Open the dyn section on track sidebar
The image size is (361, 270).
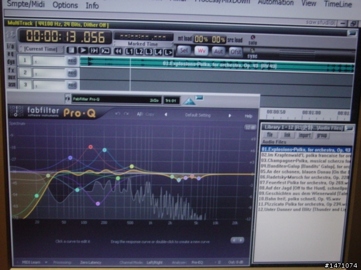(x=11, y=61)
